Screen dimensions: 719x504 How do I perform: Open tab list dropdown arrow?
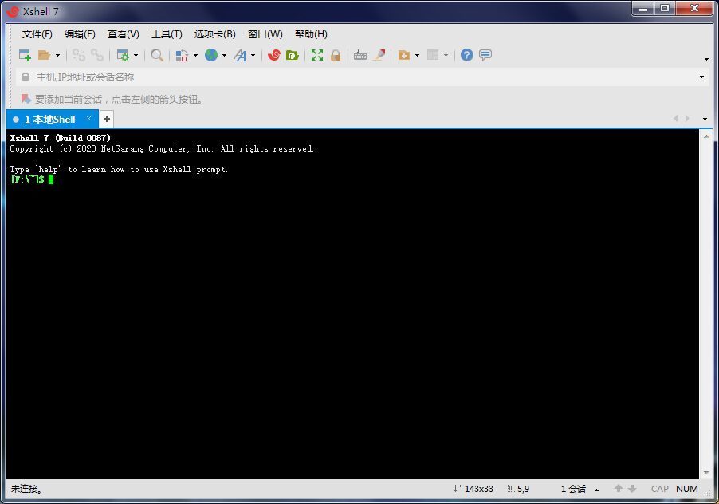click(705, 119)
